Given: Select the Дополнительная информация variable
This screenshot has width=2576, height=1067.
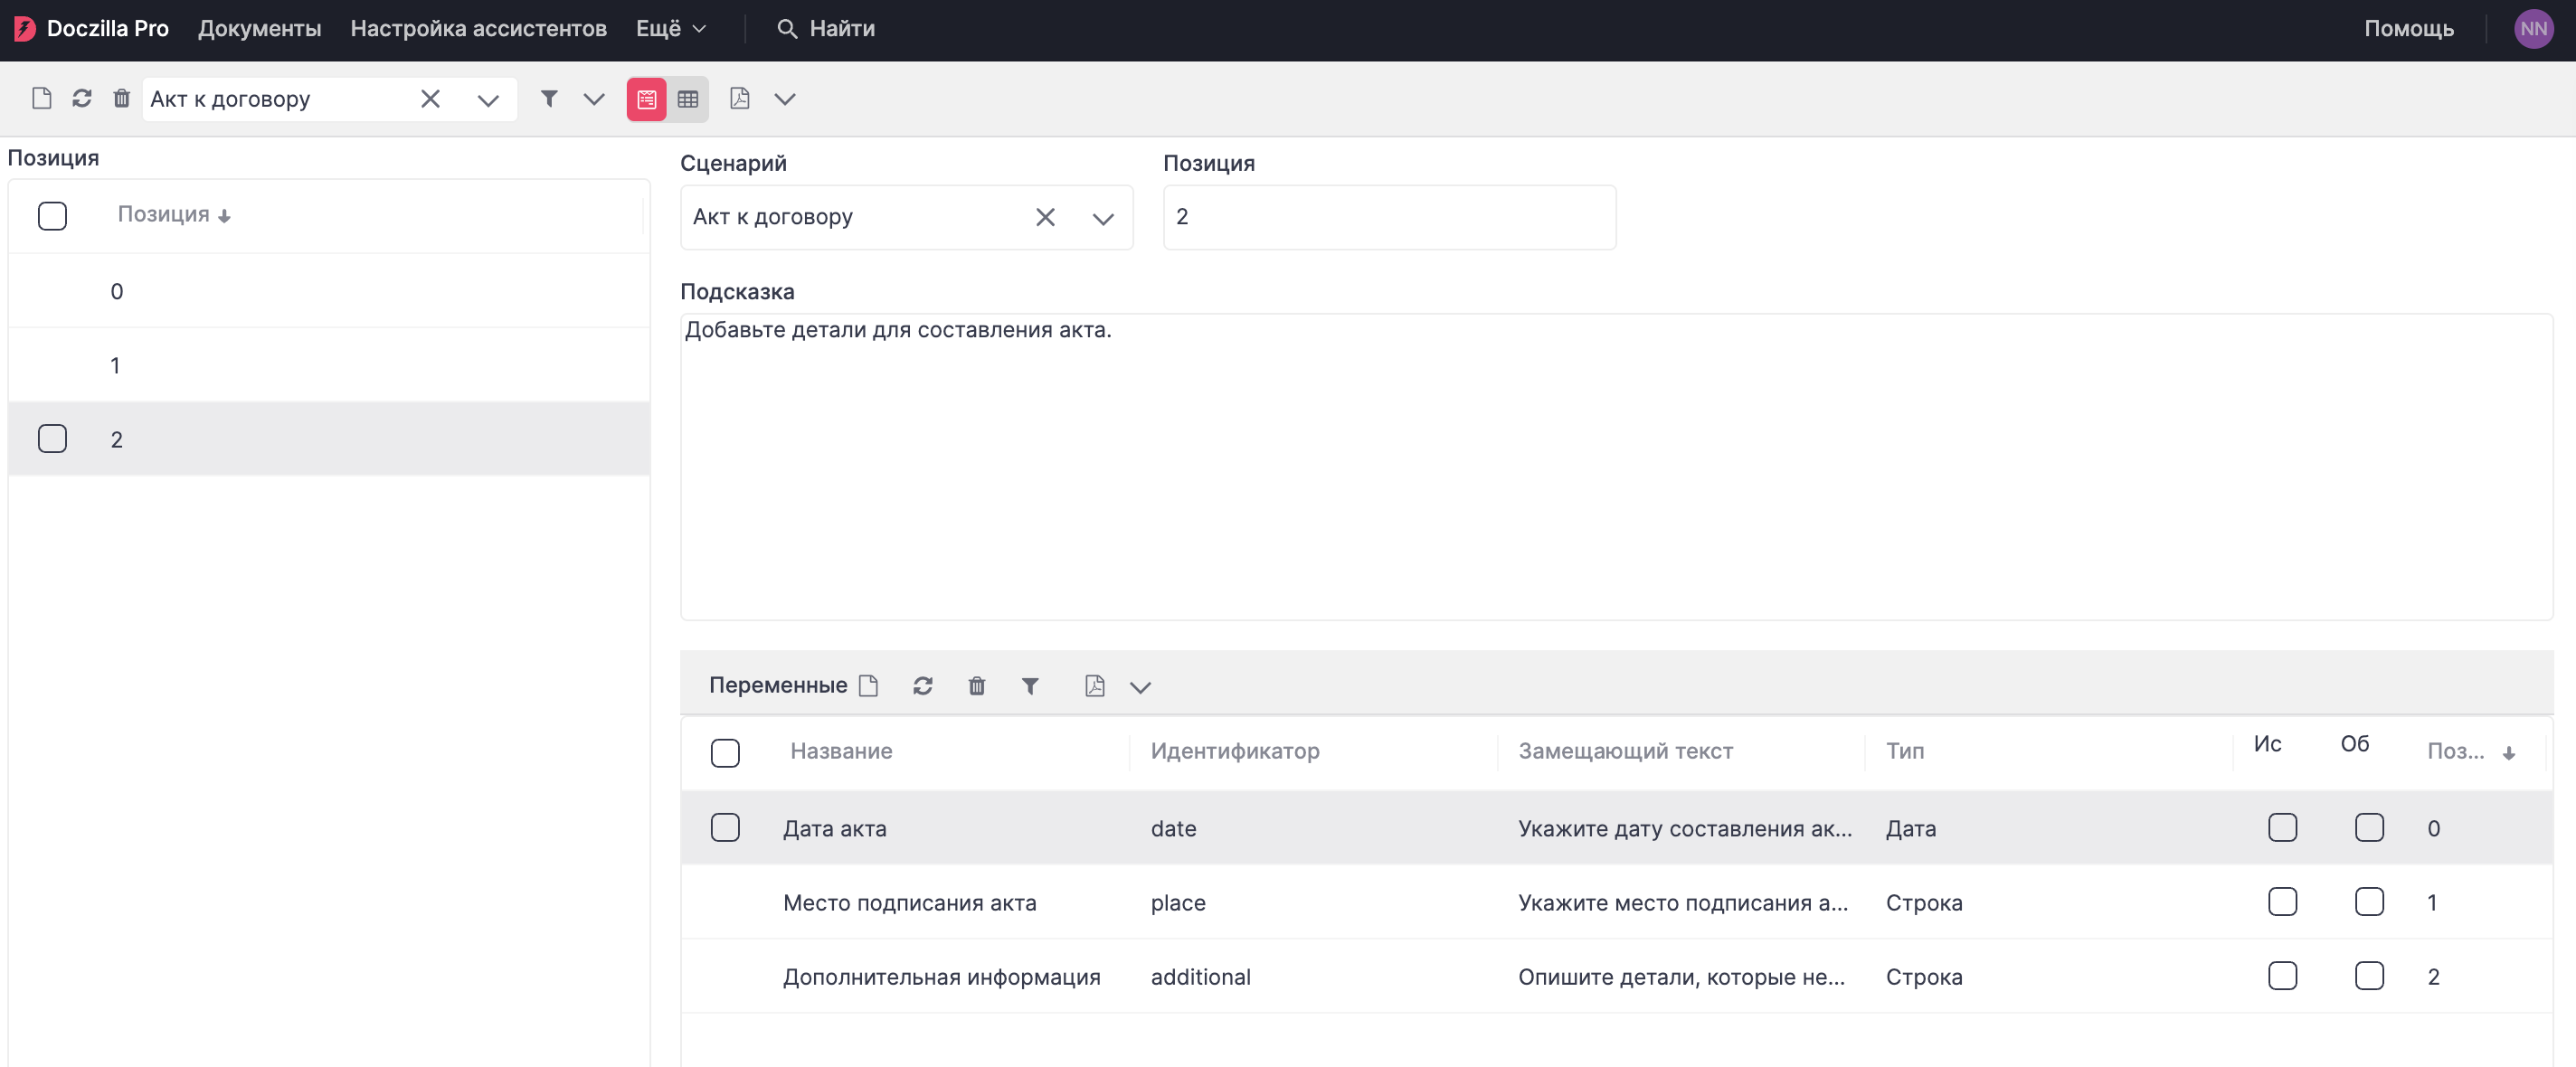Looking at the screenshot, I should click(941, 977).
